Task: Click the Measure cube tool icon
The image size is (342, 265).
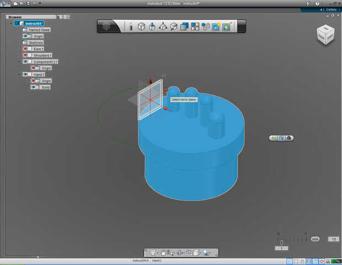Action: click(x=174, y=26)
